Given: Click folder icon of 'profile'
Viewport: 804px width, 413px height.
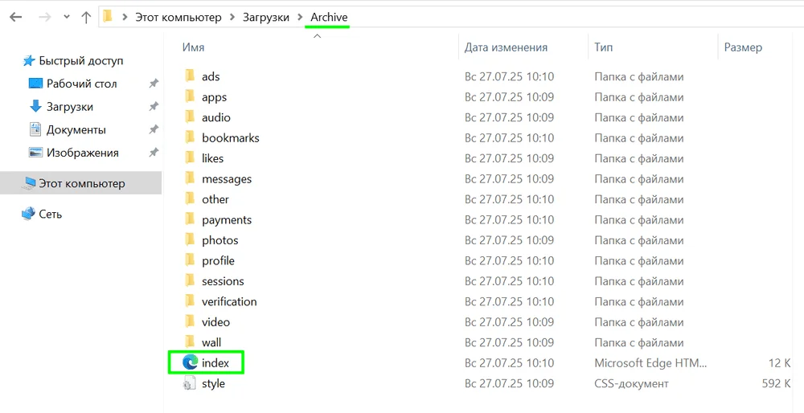Looking at the screenshot, I should pos(190,260).
